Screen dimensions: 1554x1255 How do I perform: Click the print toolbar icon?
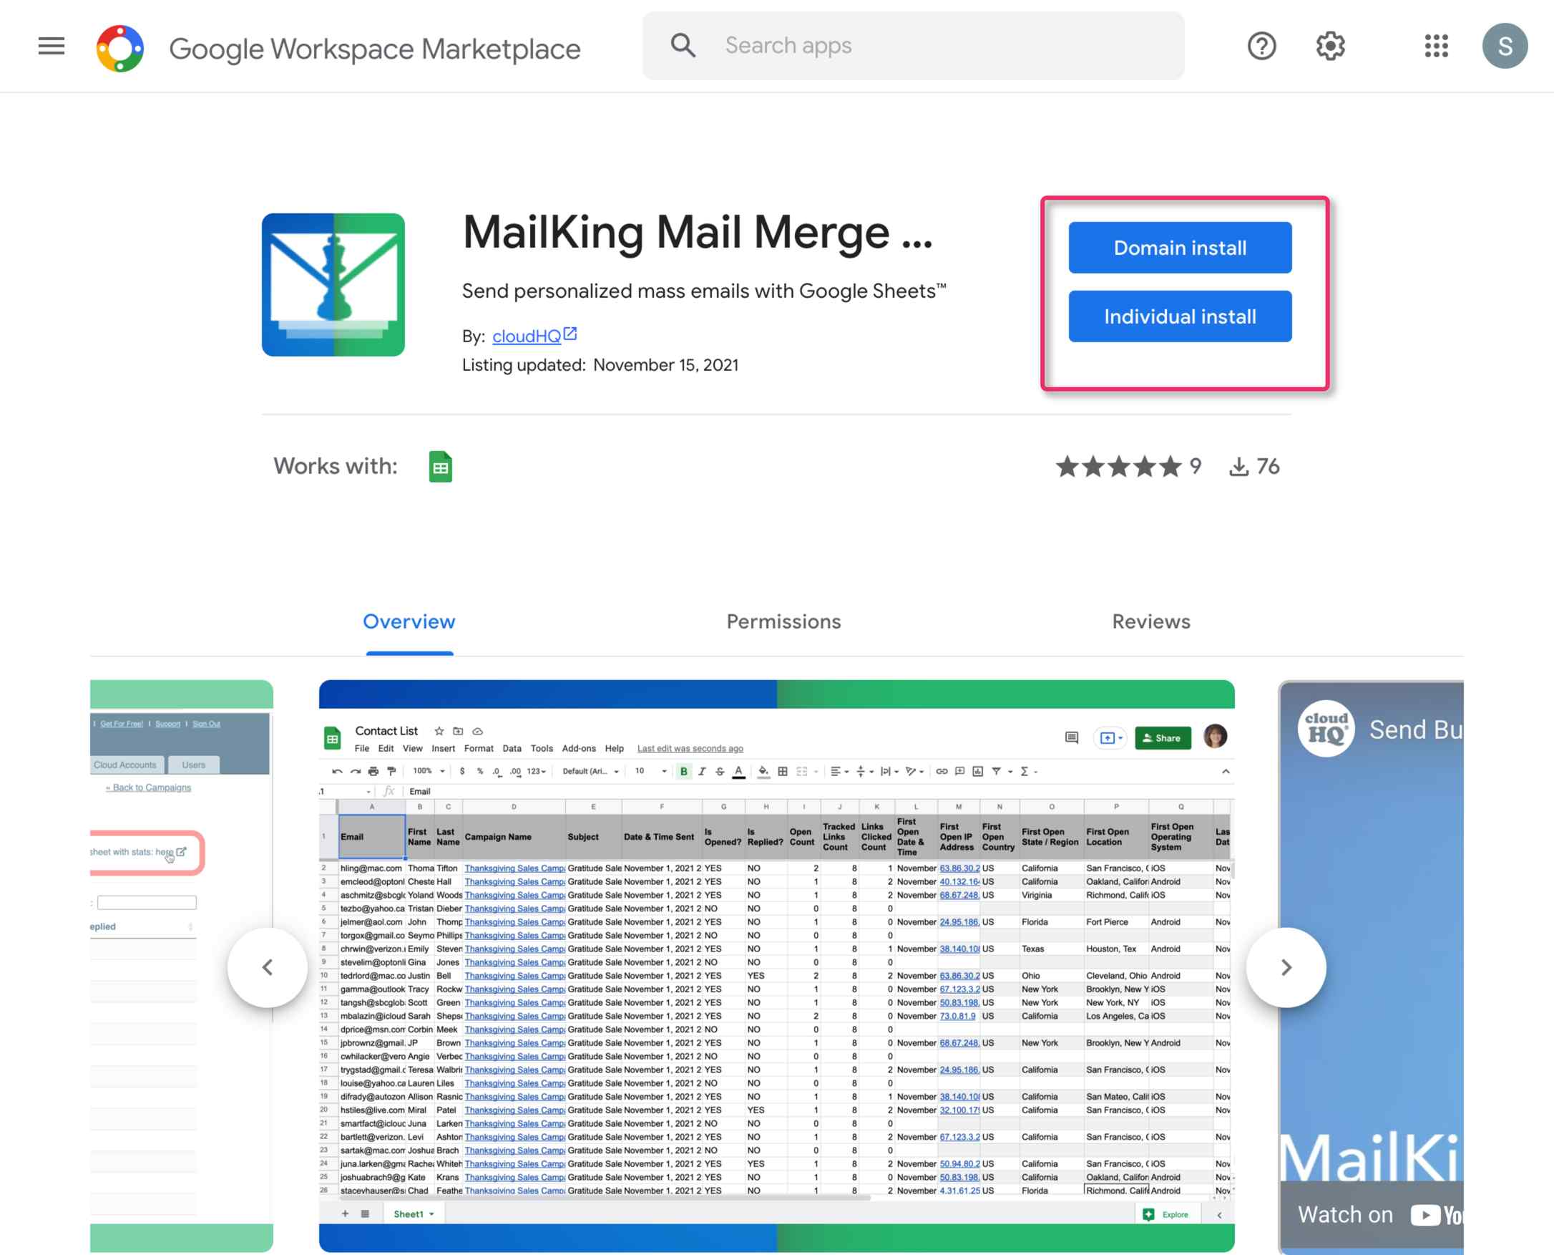pyautogui.click(x=373, y=771)
